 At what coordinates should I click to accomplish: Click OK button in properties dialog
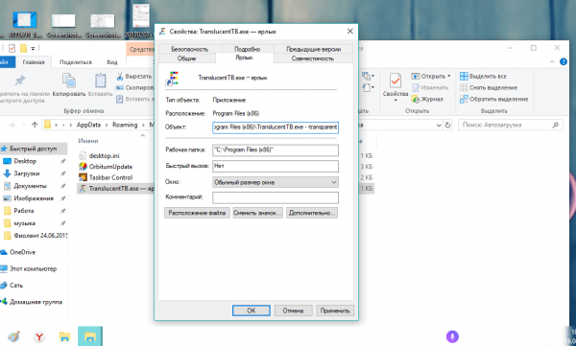point(251,311)
